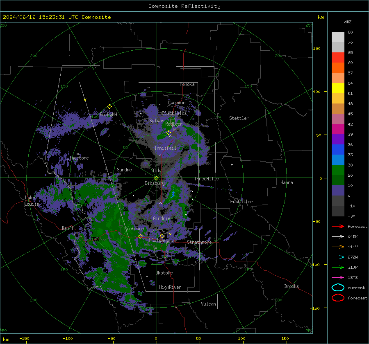Click the orange 111V arrow icon
This screenshot has width=369, height=344.
tap(338, 247)
